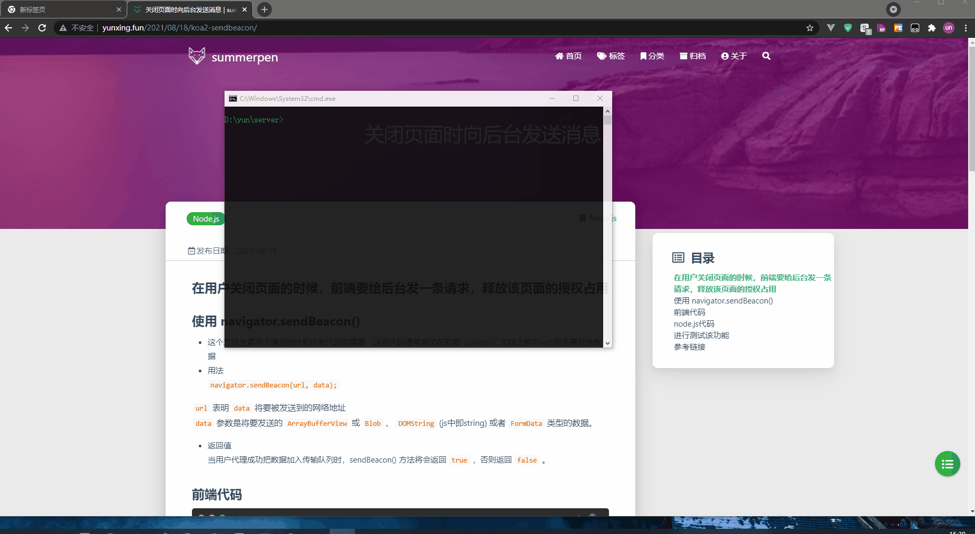The height and width of the screenshot is (534, 975).
Task: Open '使用 navigator.sendBeacon()' from 目录
Action: click(x=724, y=300)
